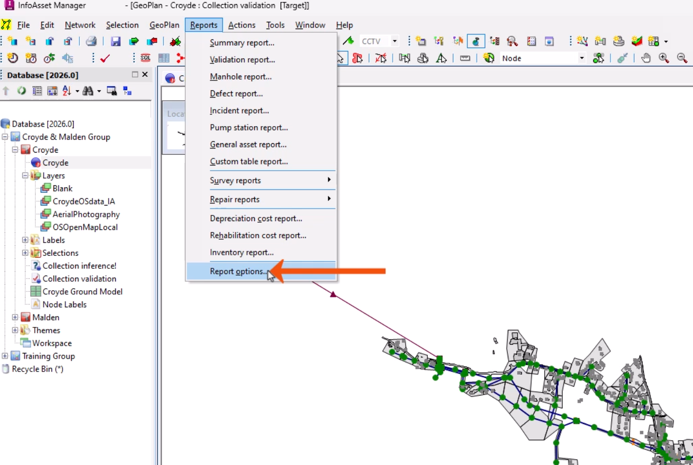Click the Zoom out magnifier tool
This screenshot has height=465, width=693.
(x=682, y=58)
